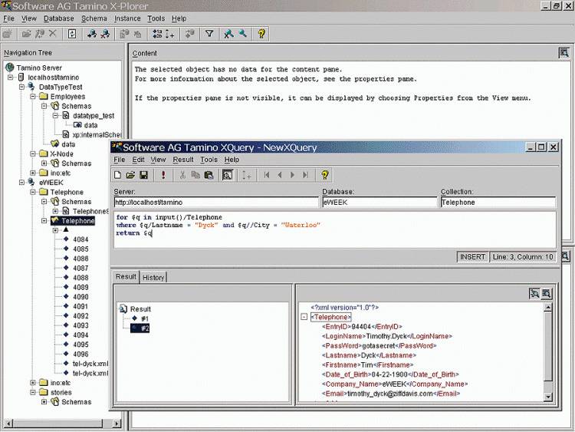The height and width of the screenshot is (432, 575).
Task: Open the Schema menu in X-Plorer
Action: point(94,18)
